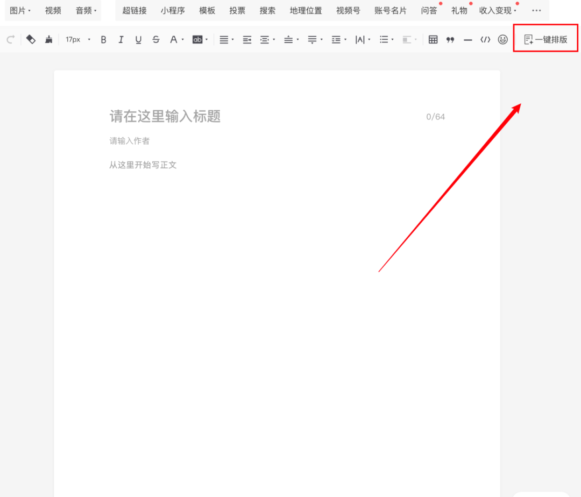
Task: Open the 超链接 insert option
Action: tap(134, 10)
